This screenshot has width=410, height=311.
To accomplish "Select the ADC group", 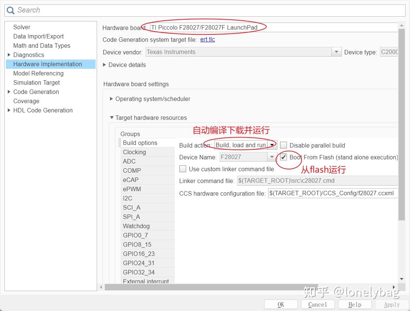I will [147, 161].
